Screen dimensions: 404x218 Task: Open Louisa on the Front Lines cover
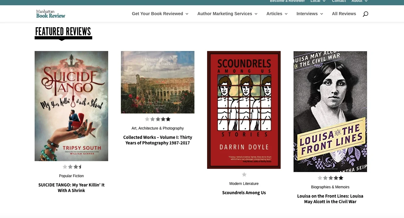click(x=330, y=112)
